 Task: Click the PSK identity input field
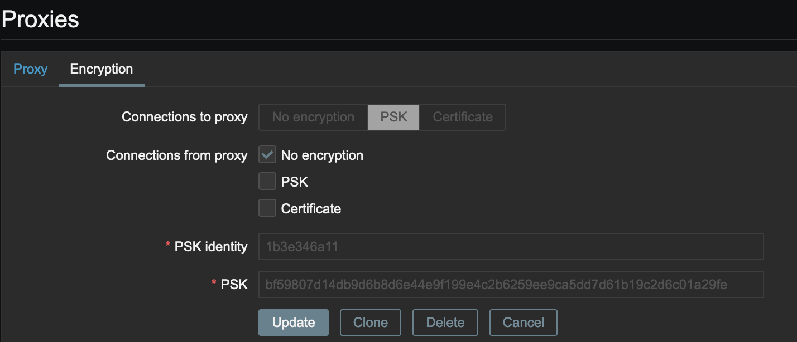(511, 247)
